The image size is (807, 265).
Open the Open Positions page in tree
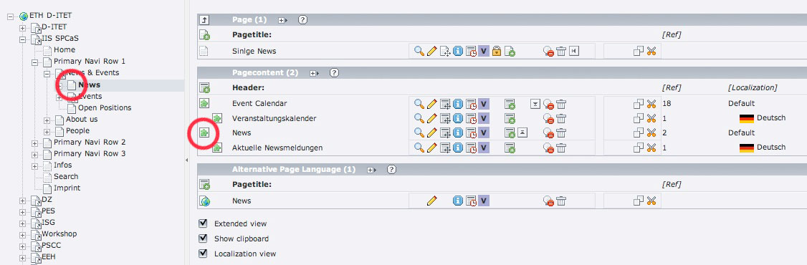[105, 107]
